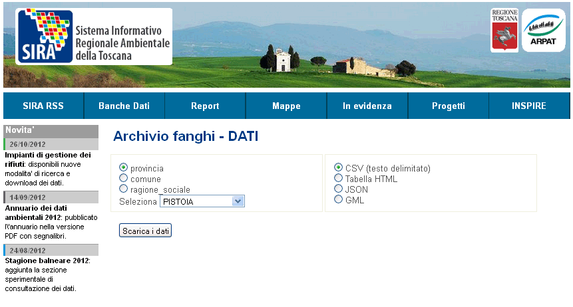Image resolution: width=573 pixels, height=307 pixels.
Task: Open the Seleziona dropdown showing PISTOIA
Action: point(202,201)
